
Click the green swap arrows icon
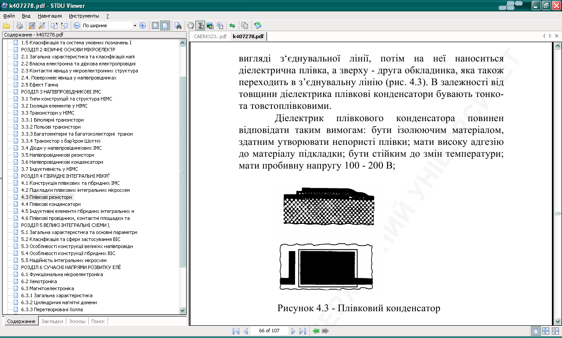point(232,25)
